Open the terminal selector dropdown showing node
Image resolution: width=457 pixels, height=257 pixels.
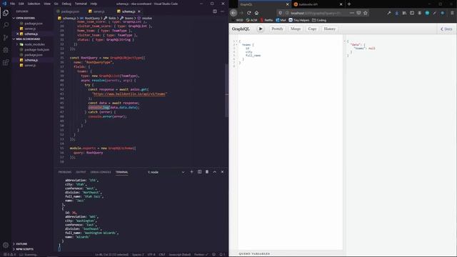click(x=166, y=172)
